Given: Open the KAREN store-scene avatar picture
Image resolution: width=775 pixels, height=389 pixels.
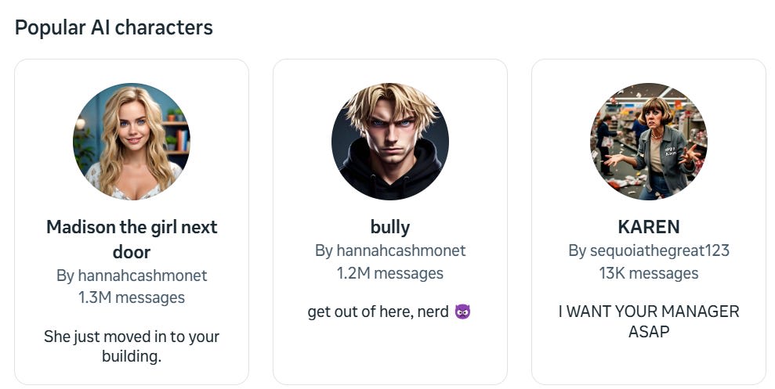Looking at the screenshot, I should 648,142.
